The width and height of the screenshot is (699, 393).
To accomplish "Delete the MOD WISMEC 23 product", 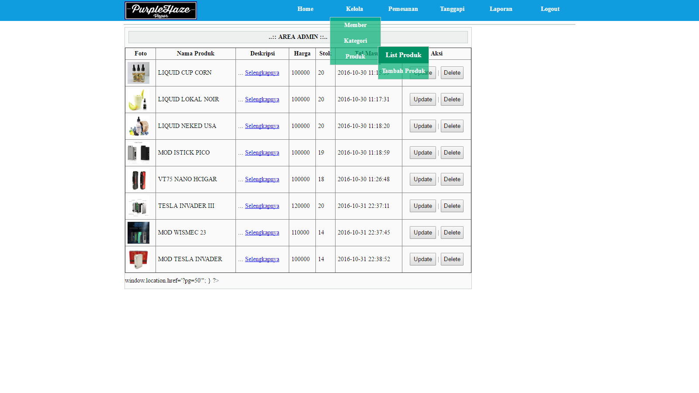I will pos(452,233).
